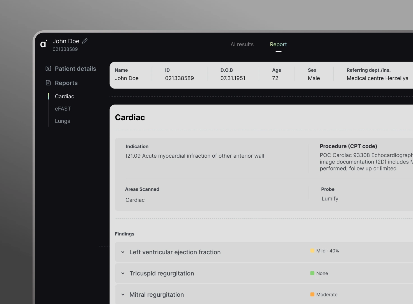This screenshot has height=304, width=413.
Task: Open Patient details section
Action: coord(71,69)
